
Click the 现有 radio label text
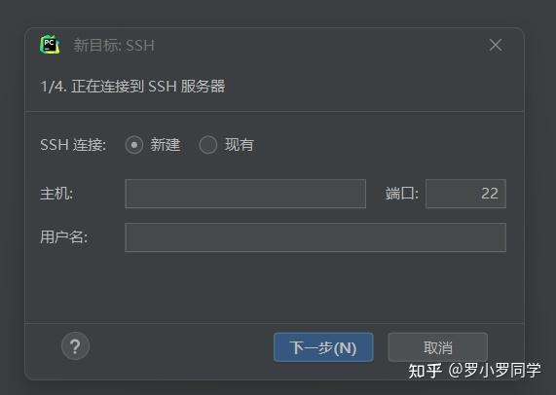pyautogui.click(x=240, y=145)
